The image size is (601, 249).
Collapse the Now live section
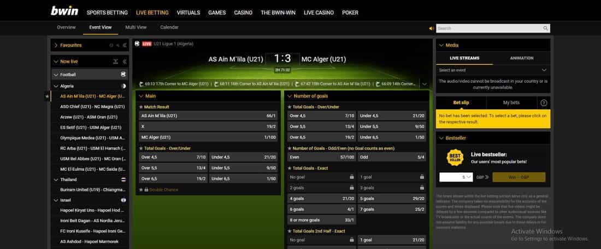(x=56, y=62)
